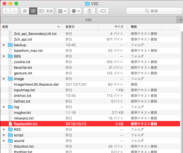Select the inputmap.txt file name
This screenshot has width=183, height=153.
pos(24,90)
